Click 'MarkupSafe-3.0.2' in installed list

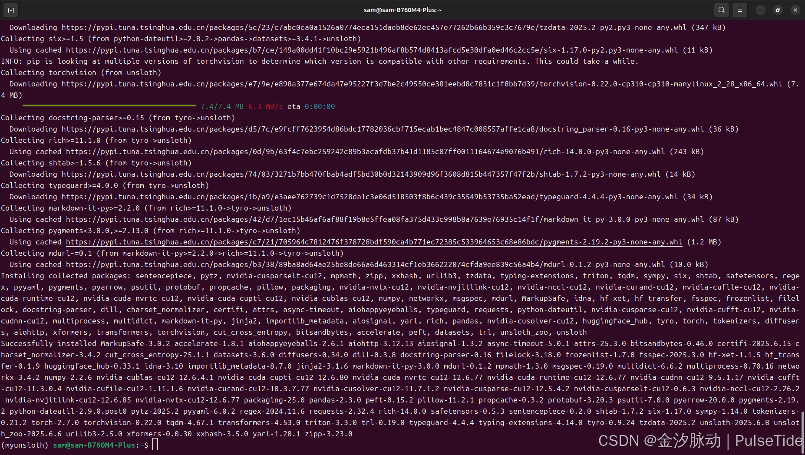(x=135, y=343)
